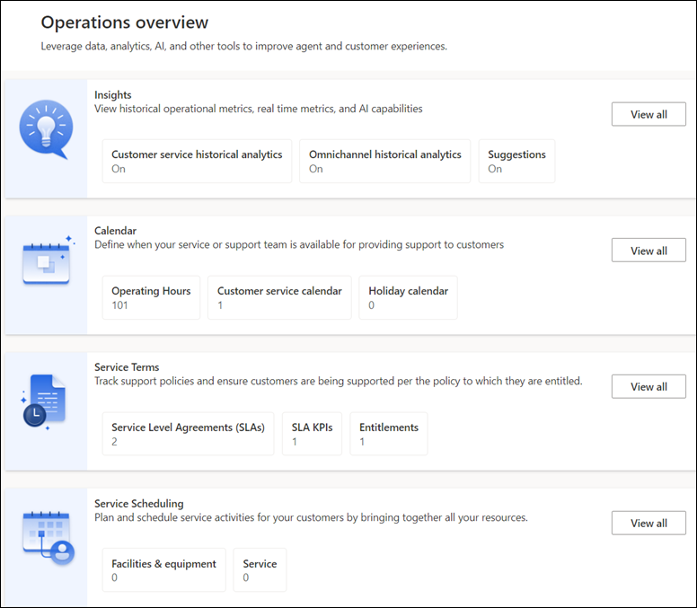Open the Facilities & equipment card

pyautogui.click(x=163, y=570)
